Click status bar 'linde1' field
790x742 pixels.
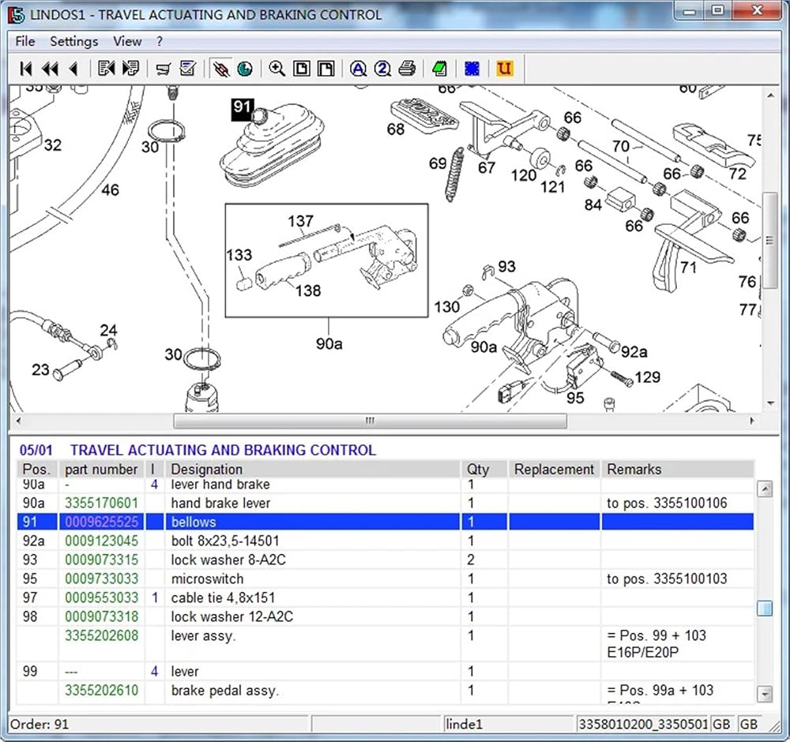click(507, 725)
